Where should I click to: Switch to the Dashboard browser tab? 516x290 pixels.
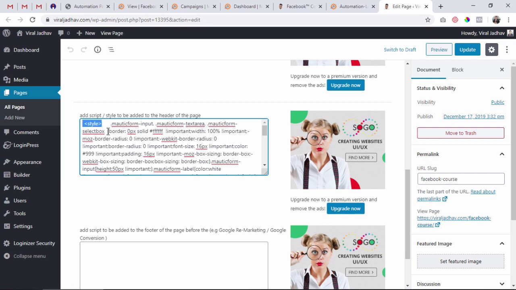[x=247, y=6]
